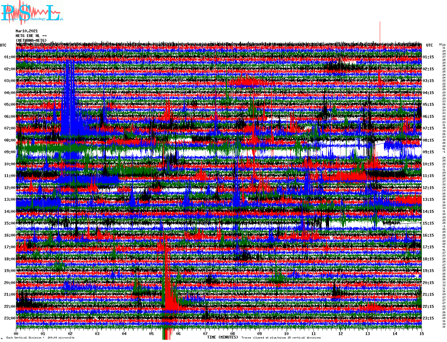The image size is (447, 342).
Task: Select the 01:00 hour label on left
Action: 10,57
